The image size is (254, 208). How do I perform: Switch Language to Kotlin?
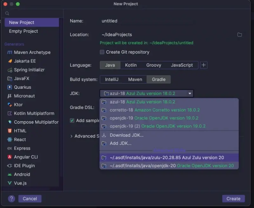[131, 65]
